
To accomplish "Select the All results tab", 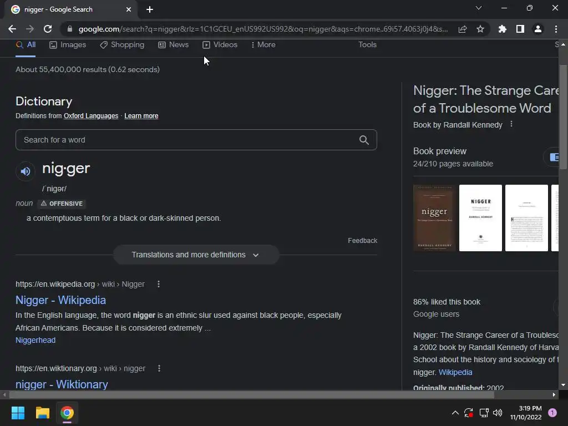I will pos(26,44).
